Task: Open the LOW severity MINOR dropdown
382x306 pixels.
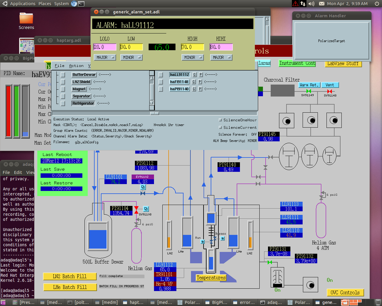Action: (x=132, y=57)
